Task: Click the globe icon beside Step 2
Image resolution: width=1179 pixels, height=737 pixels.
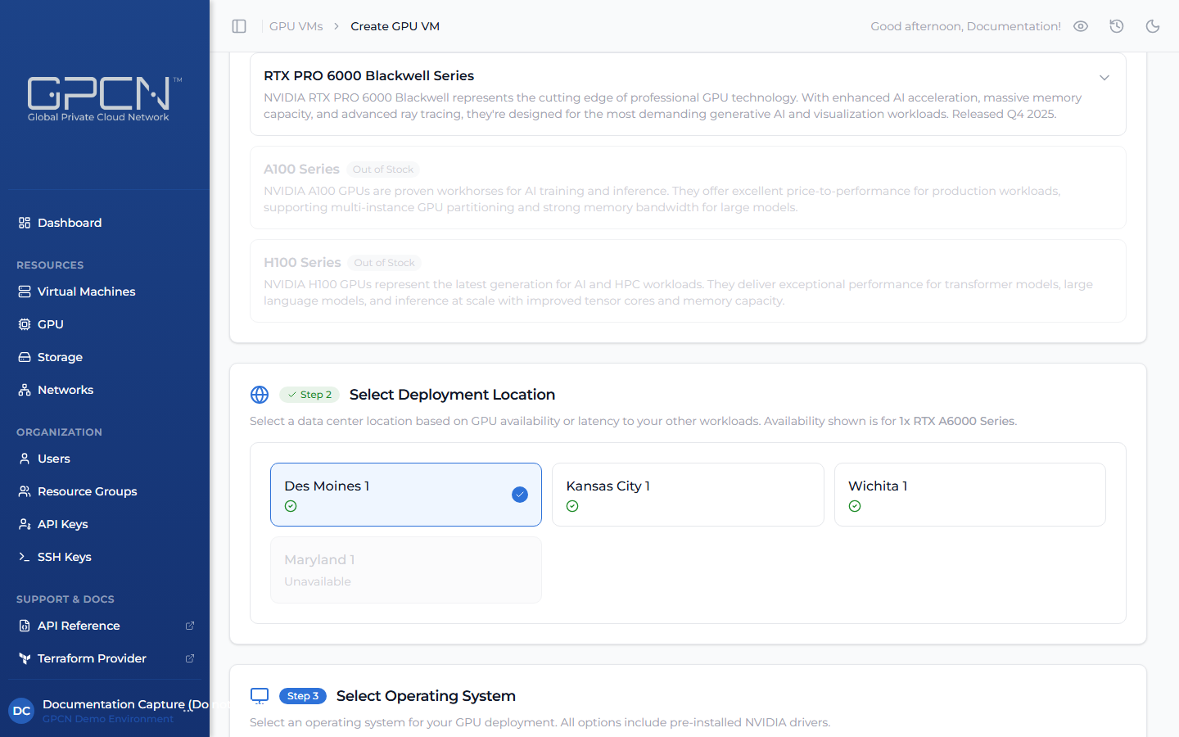Action: point(260,395)
